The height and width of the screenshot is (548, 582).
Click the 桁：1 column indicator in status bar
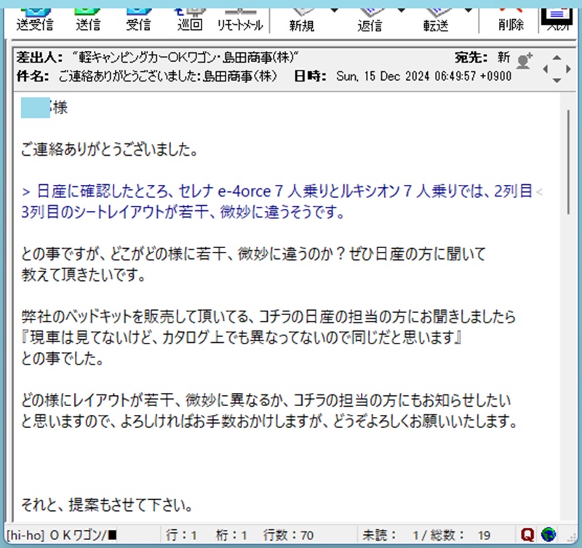[x=231, y=535]
